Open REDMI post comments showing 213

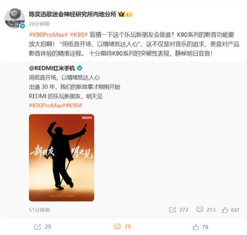pyautogui.click(x=206, y=210)
